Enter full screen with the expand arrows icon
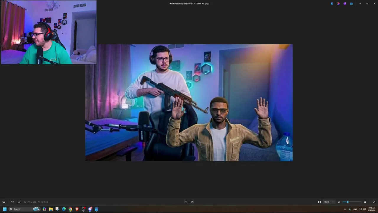The image size is (378, 213). point(374,202)
